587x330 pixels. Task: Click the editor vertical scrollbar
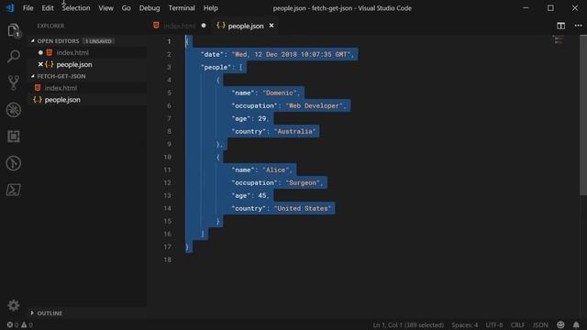[583, 115]
